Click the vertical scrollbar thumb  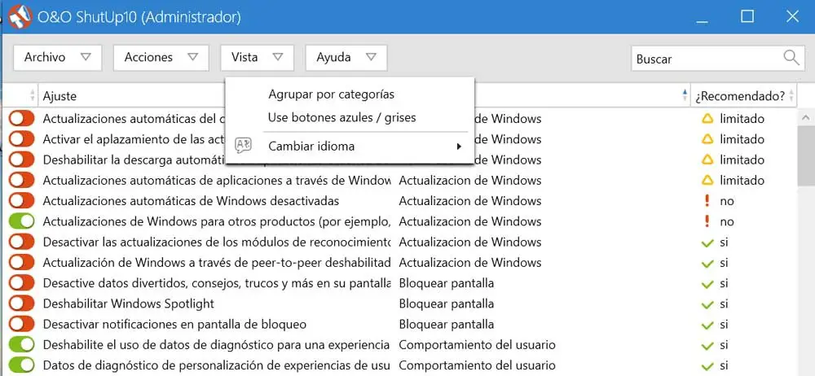coord(804,155)
